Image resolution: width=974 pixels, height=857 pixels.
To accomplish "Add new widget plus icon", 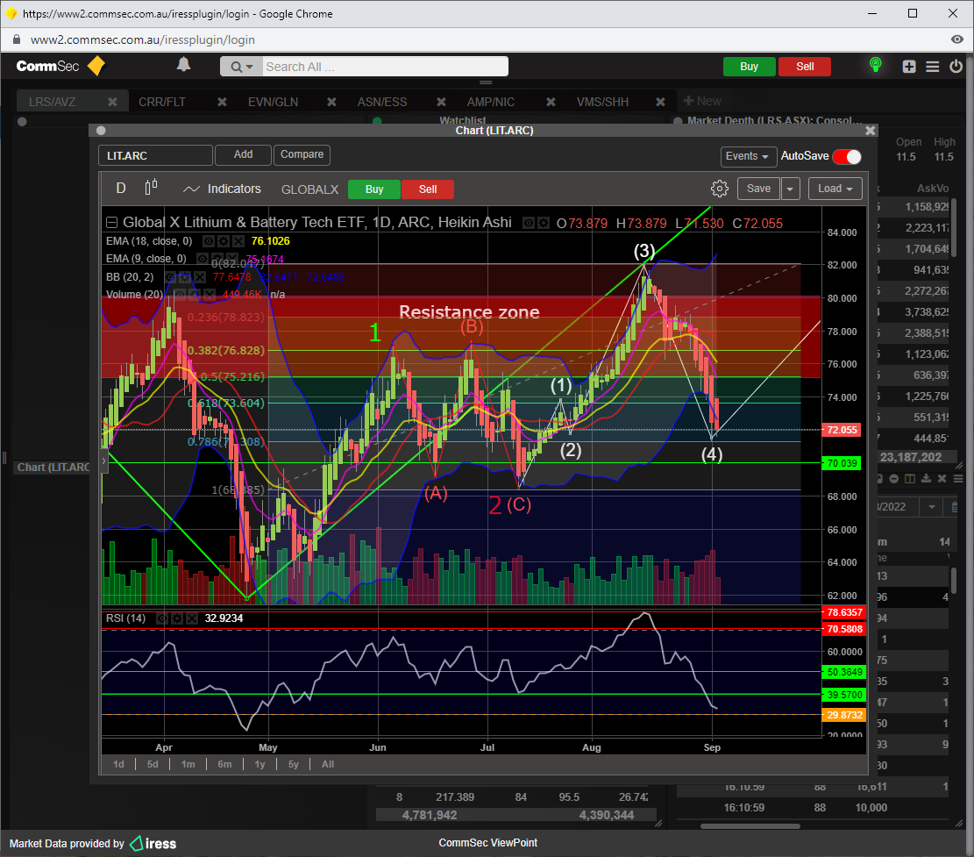I will point(909,67).
